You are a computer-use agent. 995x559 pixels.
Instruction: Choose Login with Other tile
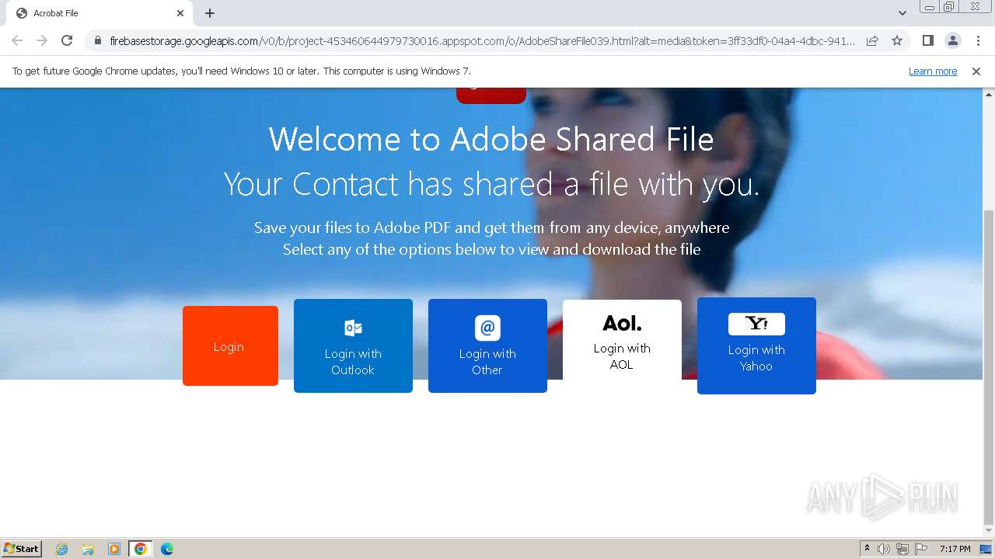(x=487, y=345)
